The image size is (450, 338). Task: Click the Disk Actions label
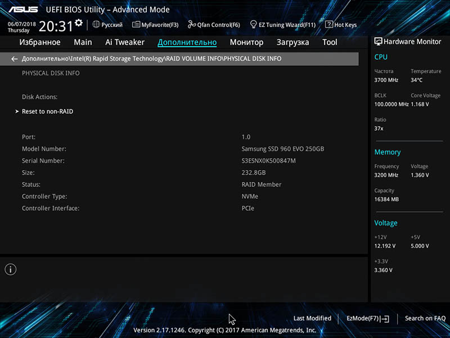[x=39, y=97]
